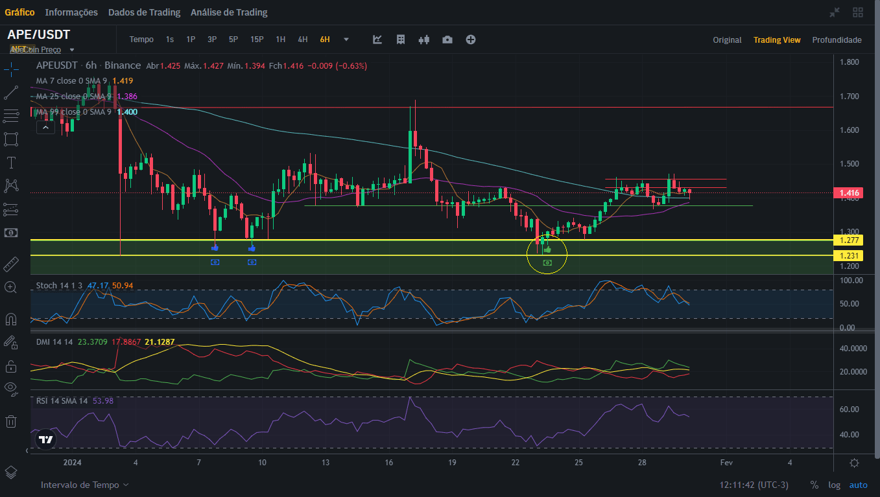
Task: Remove drawings using the trash icon
Action: 11,421
